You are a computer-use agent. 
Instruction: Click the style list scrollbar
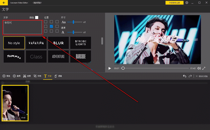(x=102, y=41)
